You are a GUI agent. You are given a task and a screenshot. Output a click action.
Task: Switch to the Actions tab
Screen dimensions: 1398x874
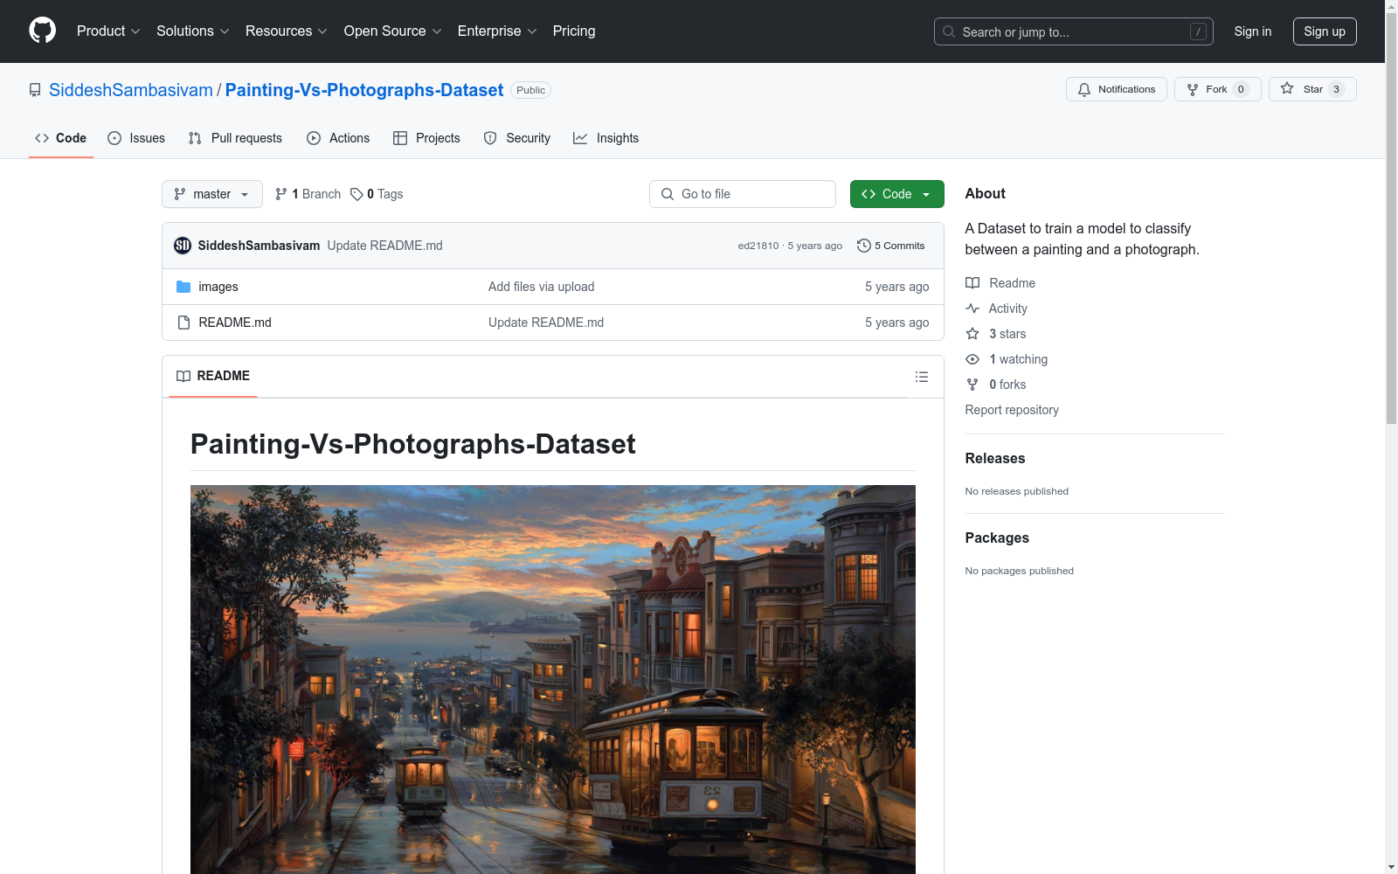tap(338, 138)
